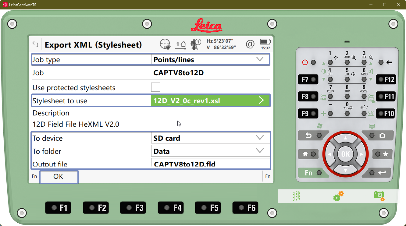Click the F8 function key

[308, 97]
